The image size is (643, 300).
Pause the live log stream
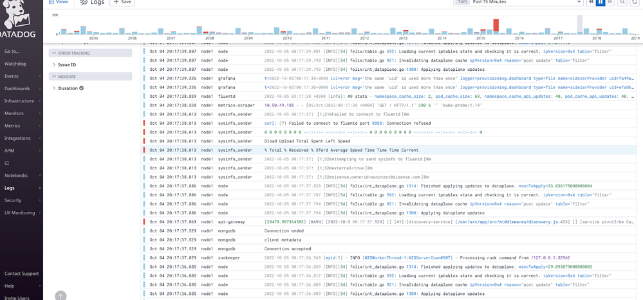601,3
